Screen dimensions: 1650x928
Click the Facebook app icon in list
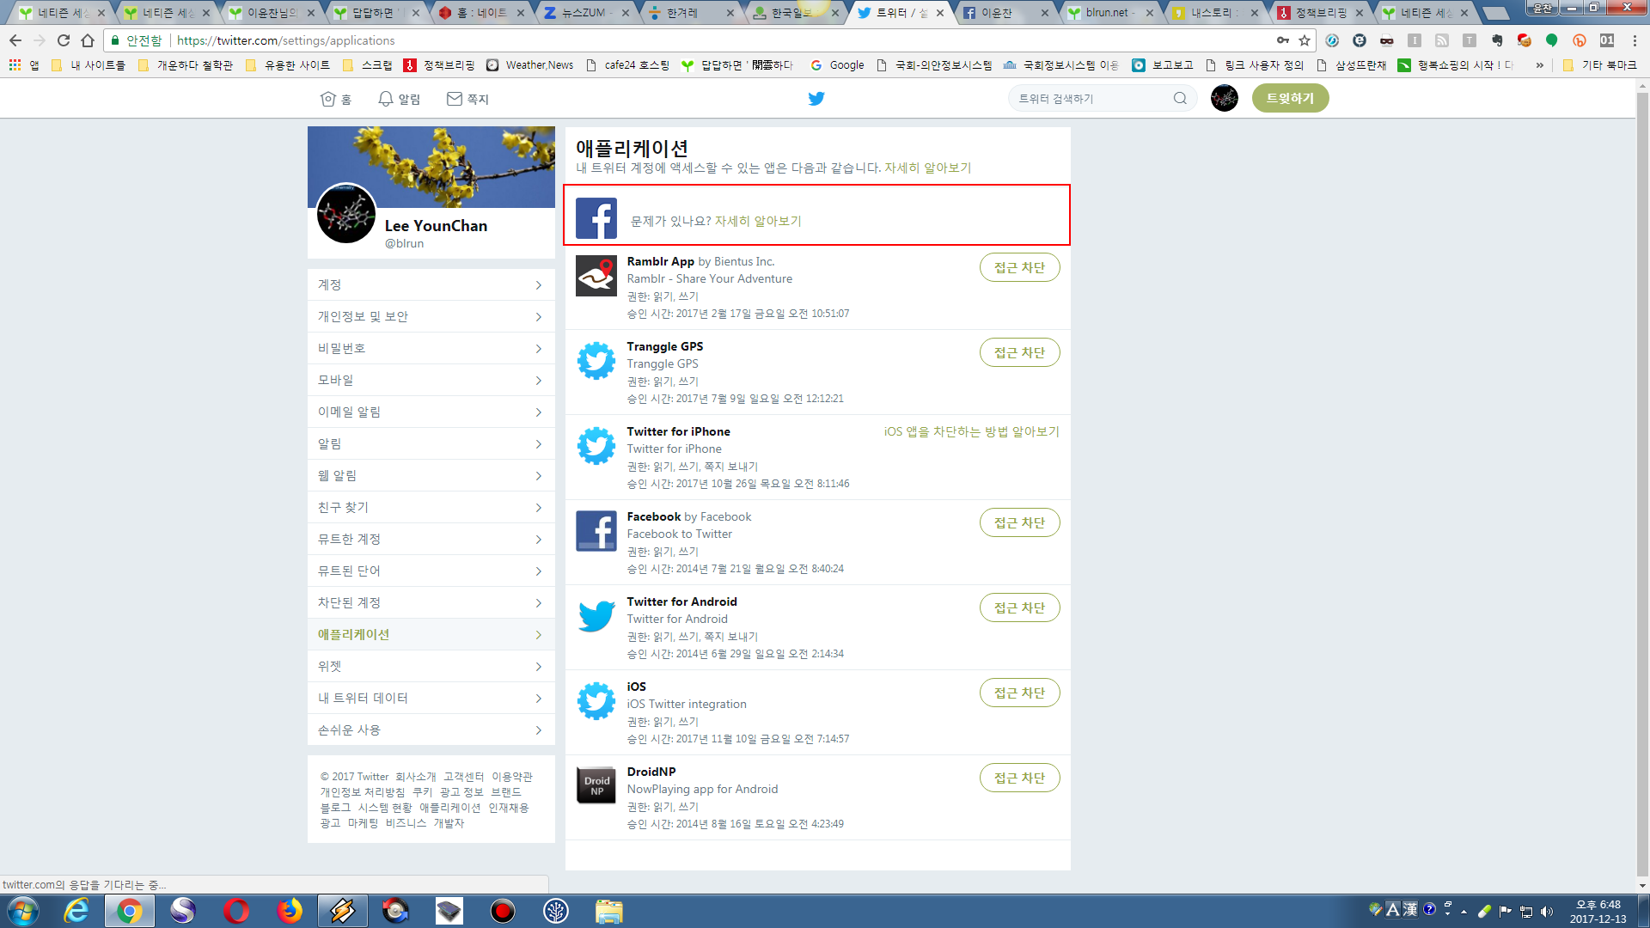596,531
